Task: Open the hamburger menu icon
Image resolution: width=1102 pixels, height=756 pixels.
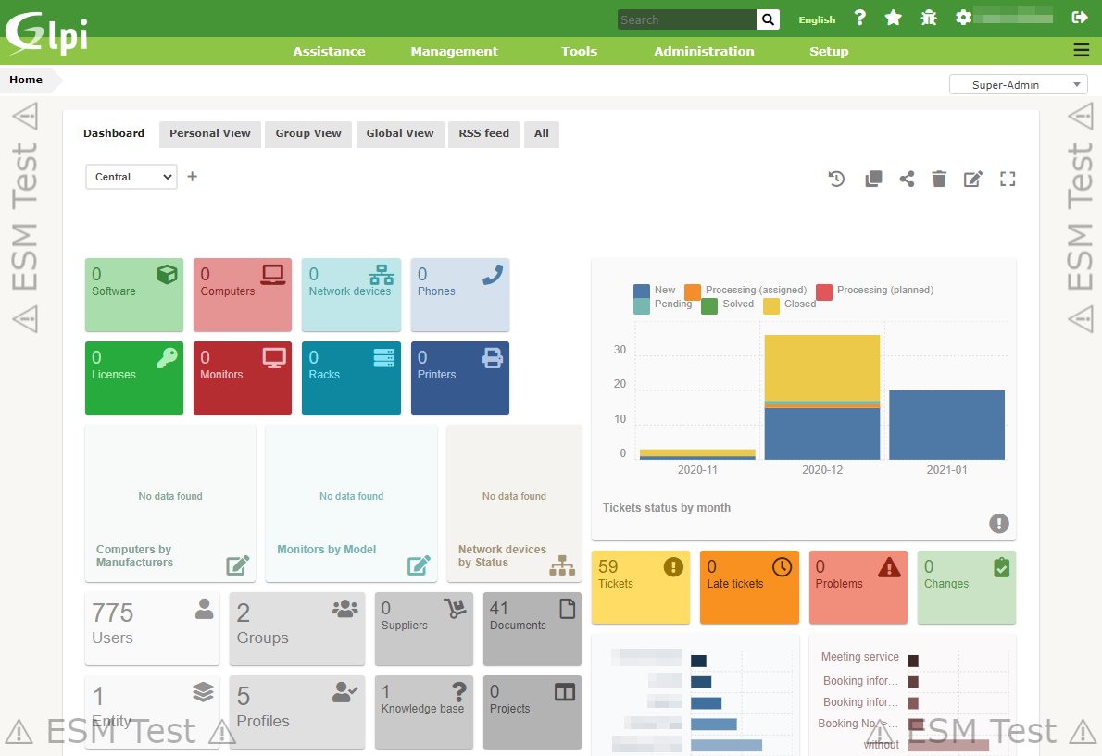Action: 1081,50
